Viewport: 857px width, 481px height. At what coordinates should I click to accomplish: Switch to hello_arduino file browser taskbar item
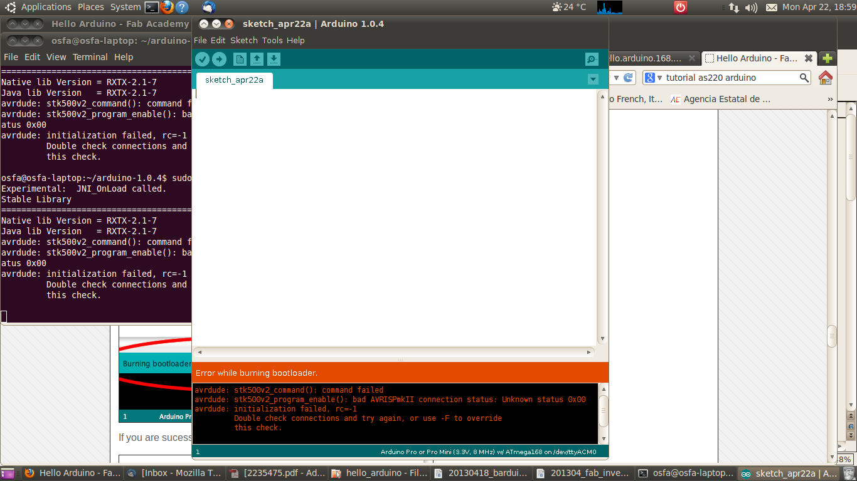click(x=379, y=473)
